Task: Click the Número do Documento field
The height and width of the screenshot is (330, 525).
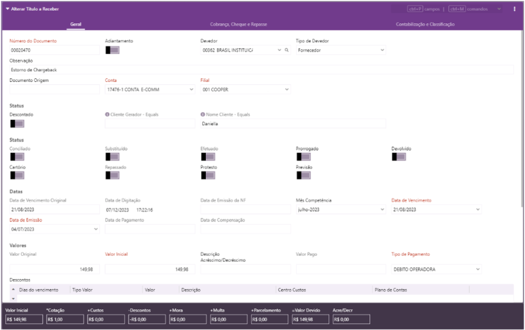Action: coord(54,50)
